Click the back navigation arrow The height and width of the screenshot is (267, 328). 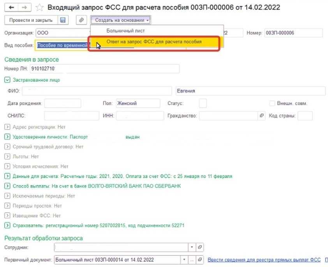(x=11, y=8)
